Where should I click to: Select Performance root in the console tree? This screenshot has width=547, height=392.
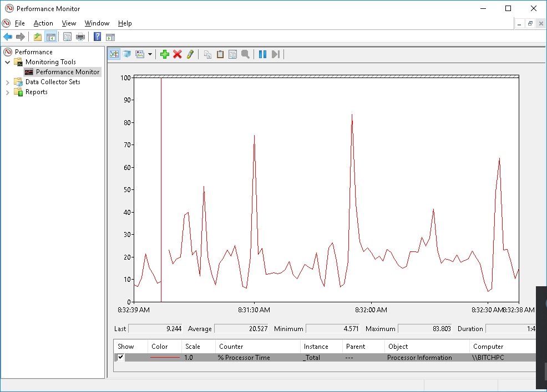coord(33,52)
